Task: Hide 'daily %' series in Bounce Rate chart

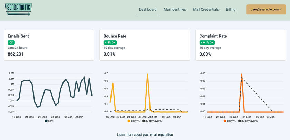Action: [135, 121]
